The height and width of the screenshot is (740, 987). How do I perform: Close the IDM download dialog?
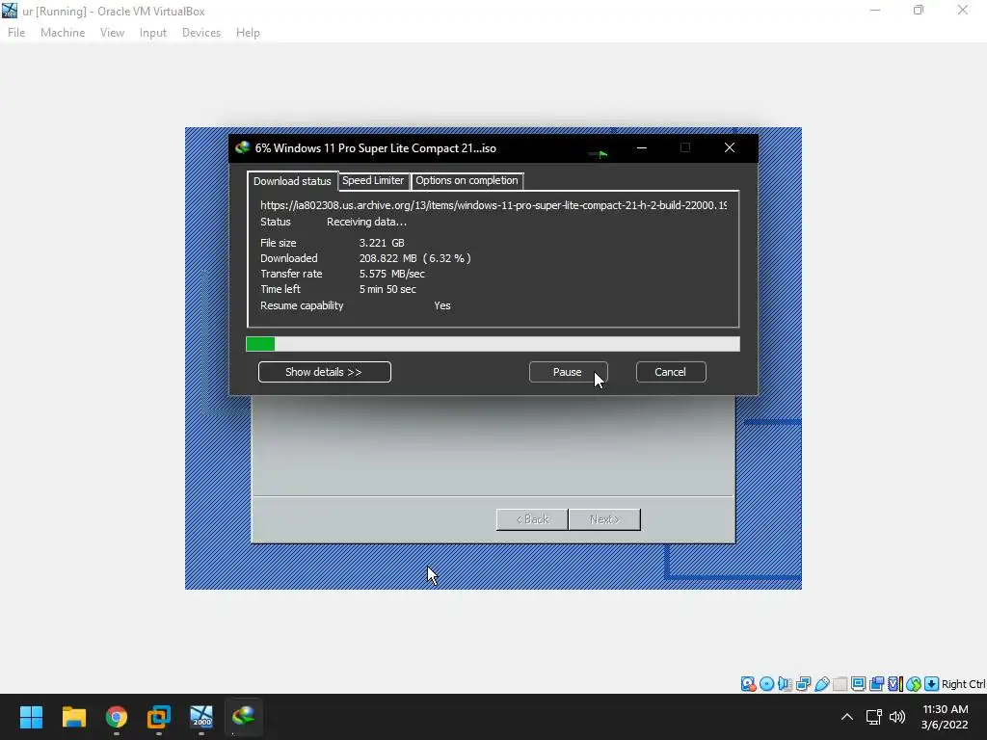click(x=729, y=147)
